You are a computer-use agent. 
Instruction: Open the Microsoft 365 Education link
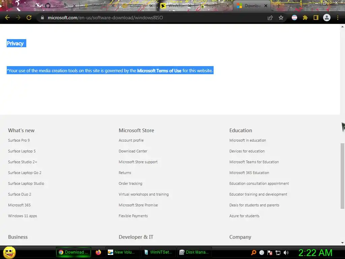249,173
